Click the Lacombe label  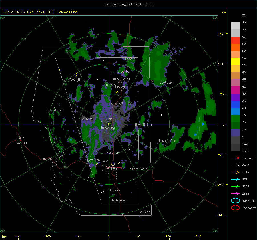(123, 72)
